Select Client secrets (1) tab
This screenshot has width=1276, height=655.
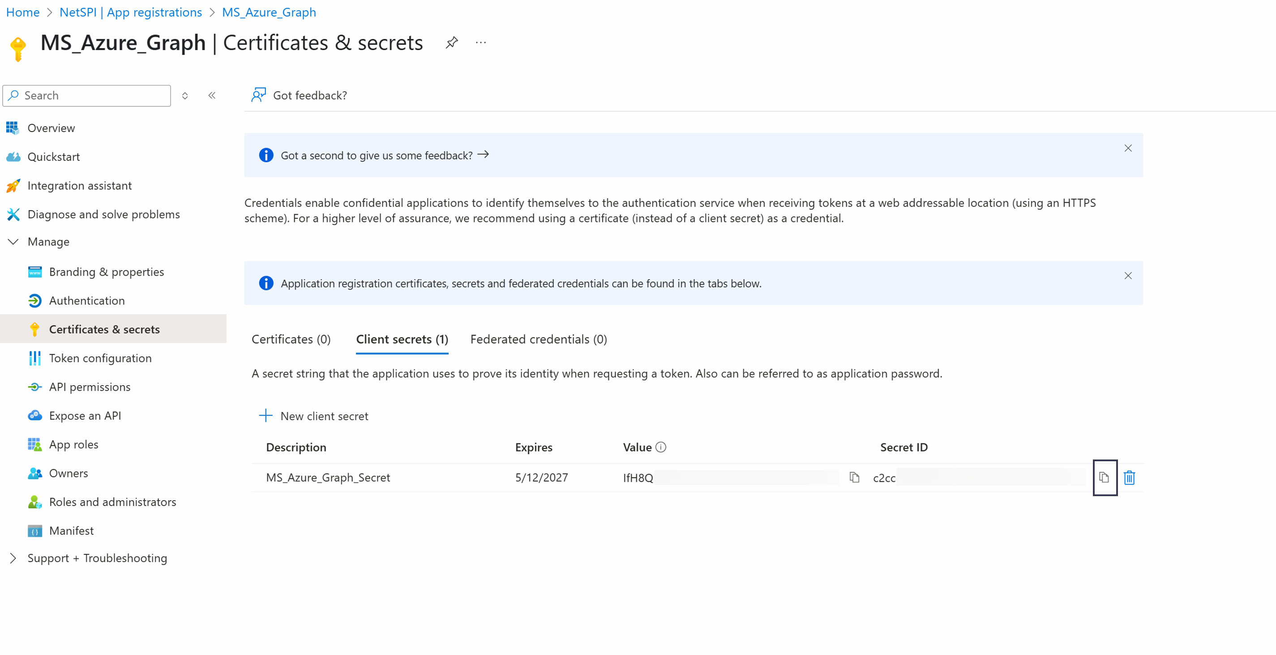402,339
